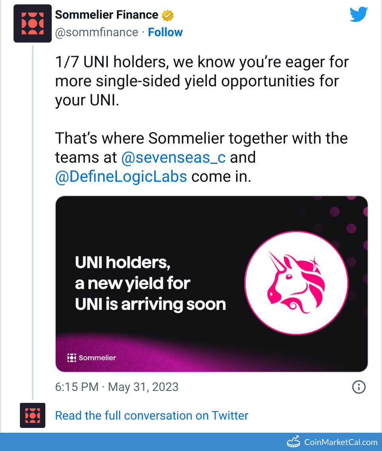This screenshot has width=382, height=451.
Task: Click the small Sommelier avatar near the bottom
Action: (x=33, y=415)
